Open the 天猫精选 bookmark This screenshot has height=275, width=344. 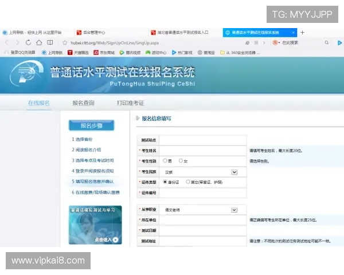78,53
